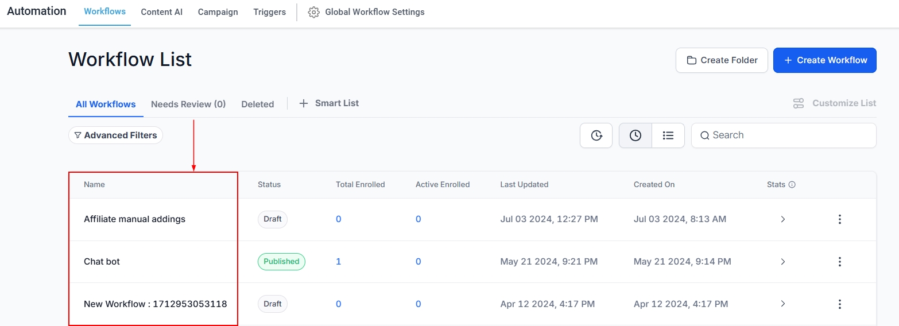899x326 pixels.
Task: Click the Stats info icon in header
Action: click(792, 185)
